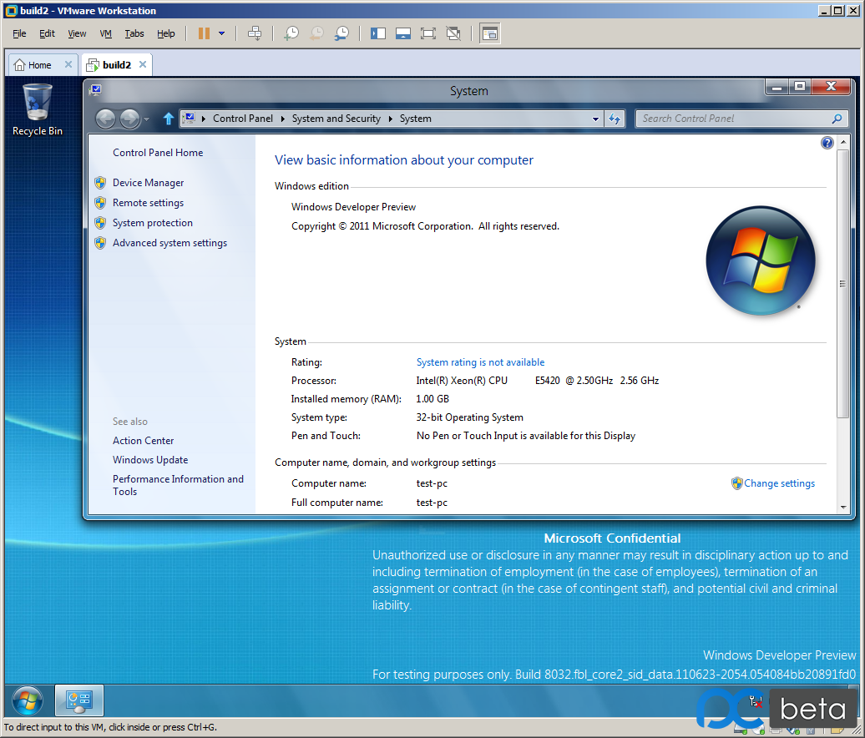Take a snapshot of this VM
865x738 pixels.
point(291,33)
